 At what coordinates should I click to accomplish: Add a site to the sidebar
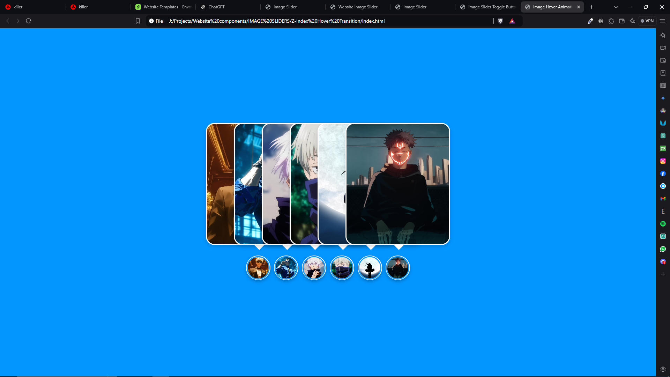pyautogui.click(x=663, y=274)
